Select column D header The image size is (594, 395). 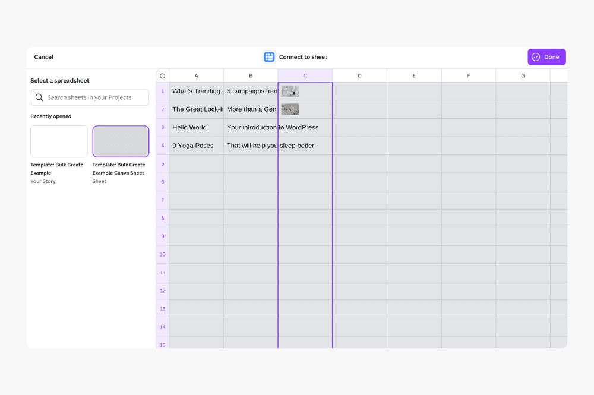click(359, 76)
